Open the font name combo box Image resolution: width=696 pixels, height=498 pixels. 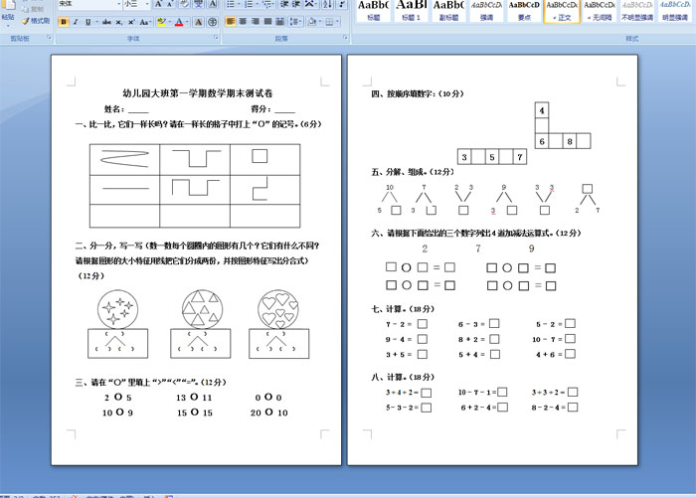90,4
